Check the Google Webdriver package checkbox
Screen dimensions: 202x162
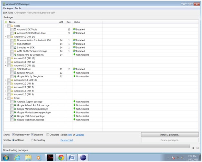[x=12, y=120]
